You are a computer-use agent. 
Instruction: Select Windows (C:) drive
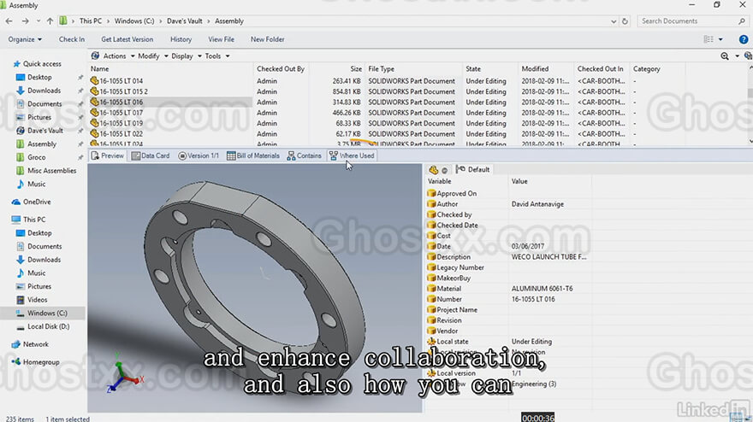pyautogui.click(x=47, y=314)
